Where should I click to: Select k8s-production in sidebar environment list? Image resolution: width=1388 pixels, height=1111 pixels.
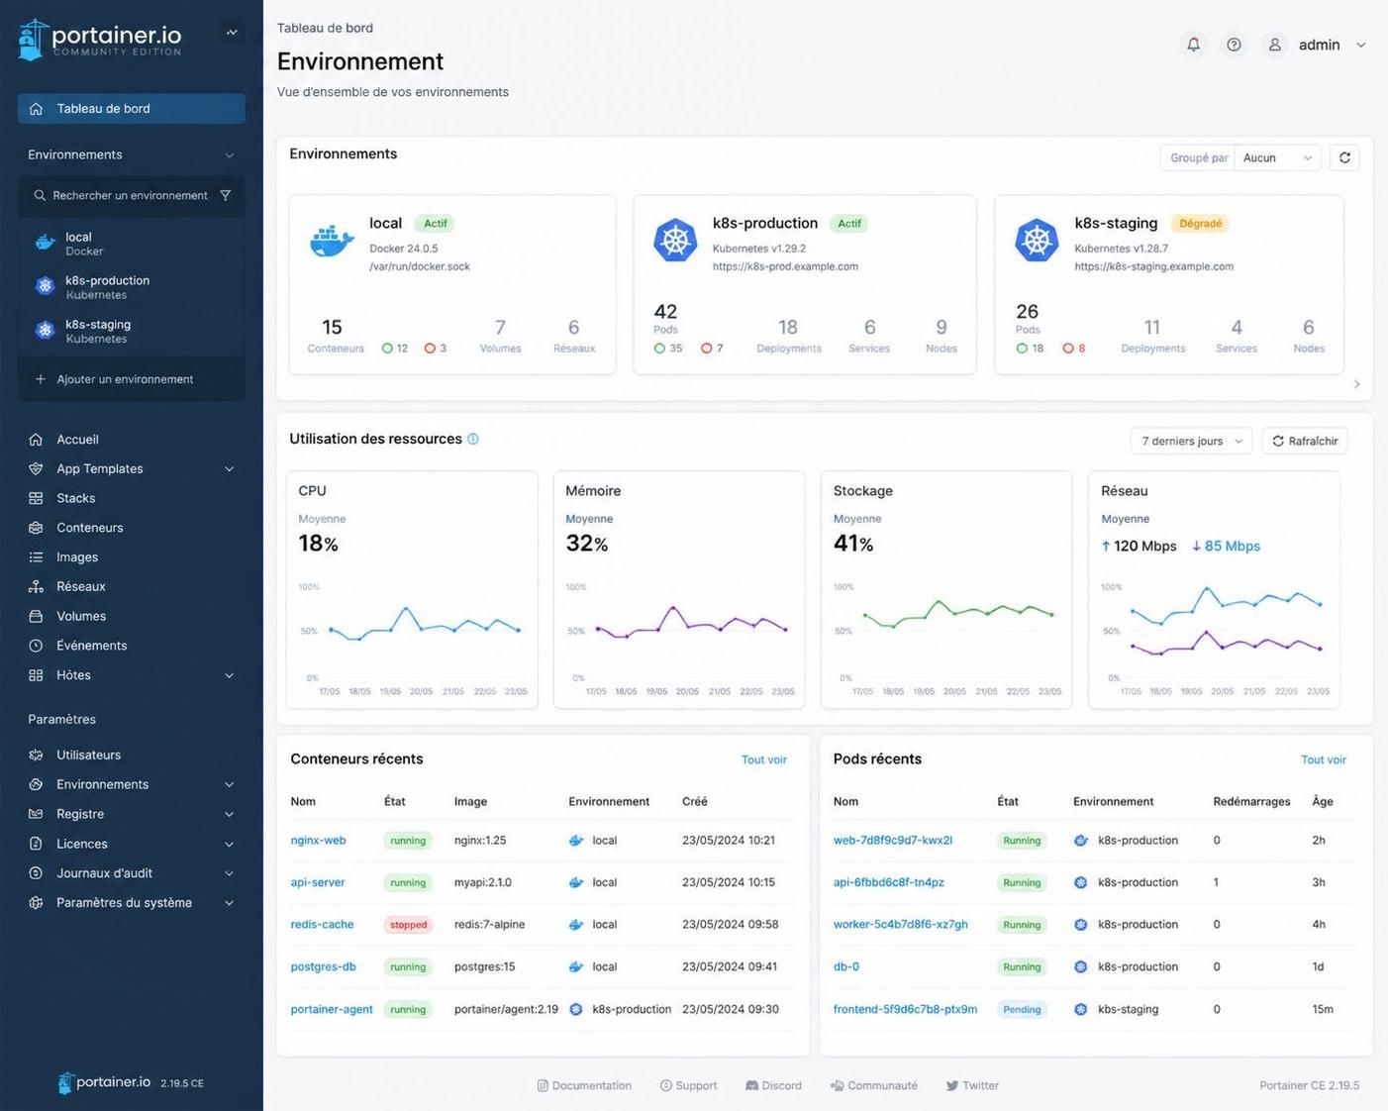point(132,287)
